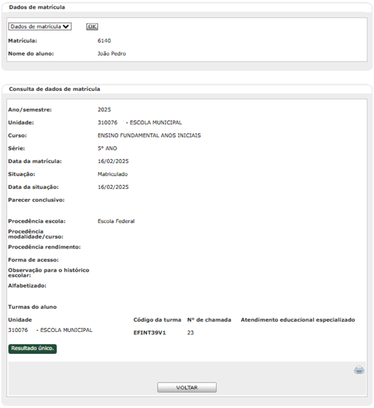The image size is (374, 408).
Task: Click the course 'ENSINO FUNDAMENTAL ANOS INICIAIS'
Action: point(149,135)
